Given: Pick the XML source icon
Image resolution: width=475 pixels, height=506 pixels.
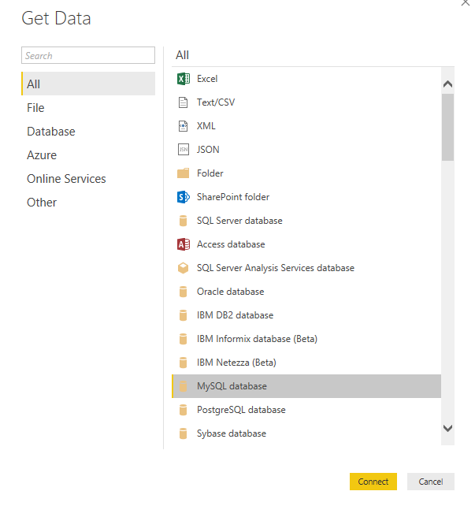Looking at the screenshot, I should (184, 126).
